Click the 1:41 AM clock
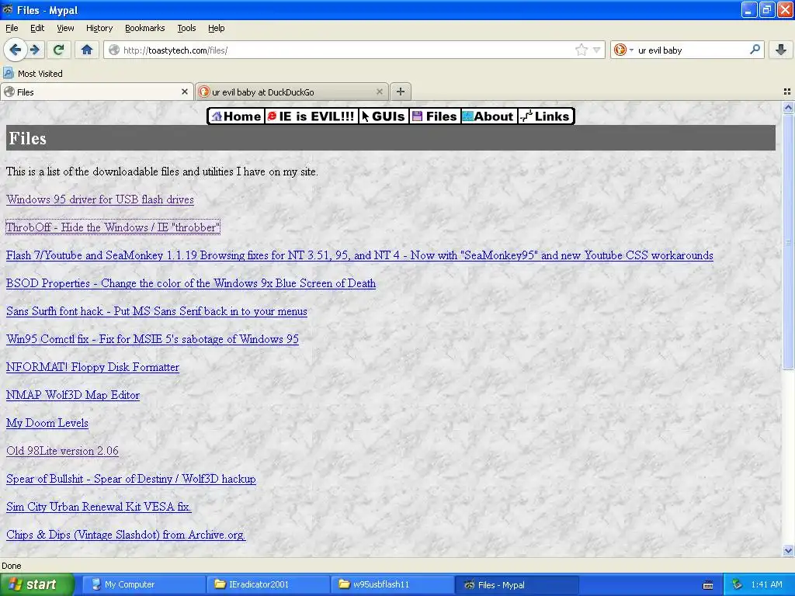The height and width of the screenshot is (596, 795). pos(766,584)
